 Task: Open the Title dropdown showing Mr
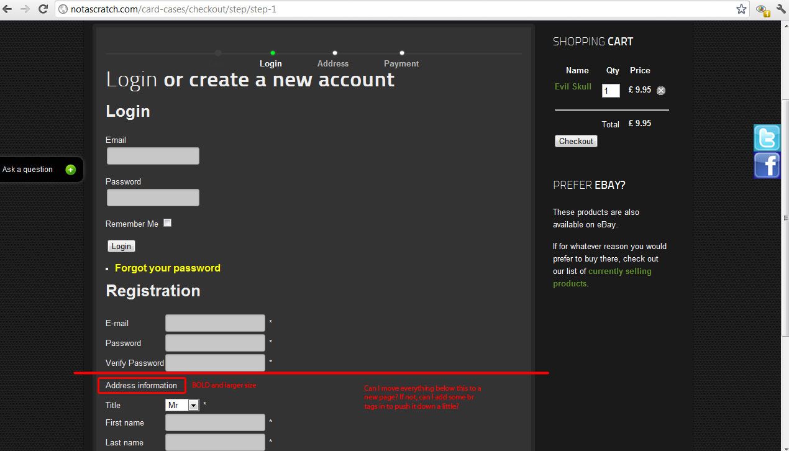[x=182, y=405]
